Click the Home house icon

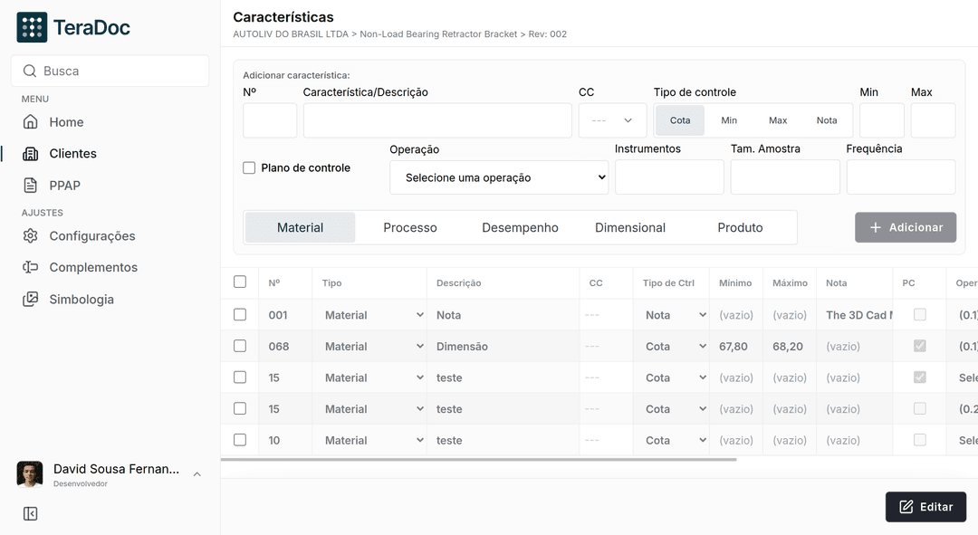[x=31, y=122]
